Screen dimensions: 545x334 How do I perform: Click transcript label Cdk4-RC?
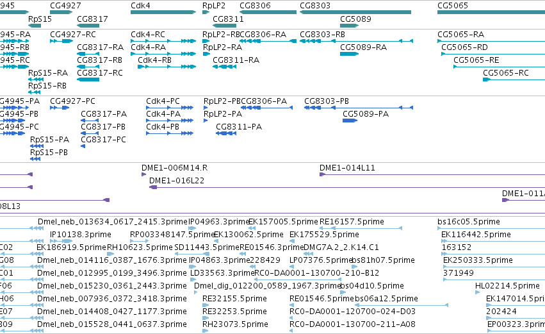click(x=148, y=35)
